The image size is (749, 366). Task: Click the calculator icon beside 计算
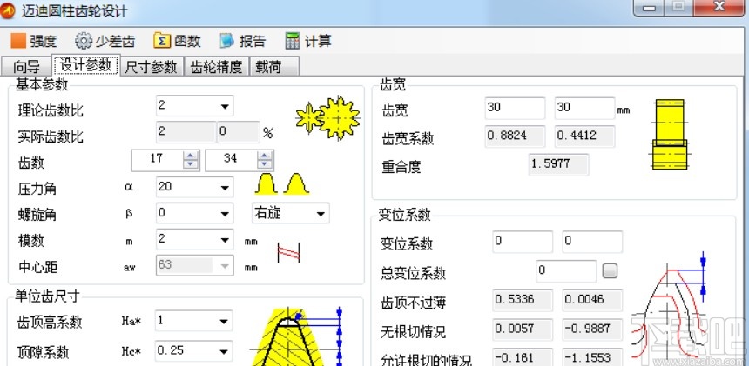pyautogui.click(x=293, y=41)
